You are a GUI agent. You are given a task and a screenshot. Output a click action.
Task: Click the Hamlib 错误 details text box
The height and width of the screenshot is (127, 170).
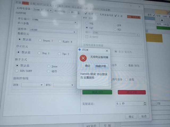94,79
